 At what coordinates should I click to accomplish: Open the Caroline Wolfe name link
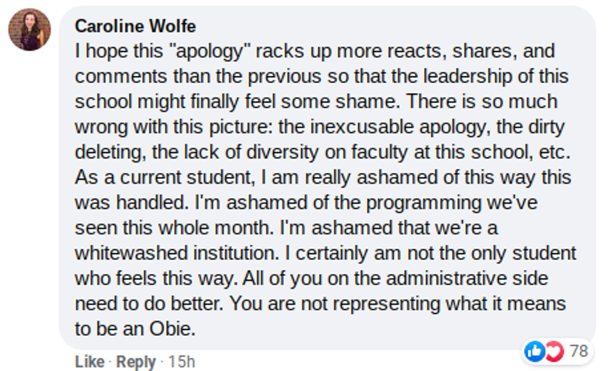click(135, 26)
